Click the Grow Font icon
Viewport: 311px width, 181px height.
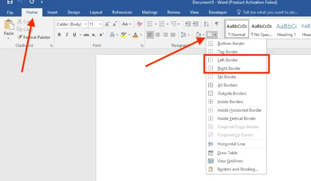coord(107,24)
